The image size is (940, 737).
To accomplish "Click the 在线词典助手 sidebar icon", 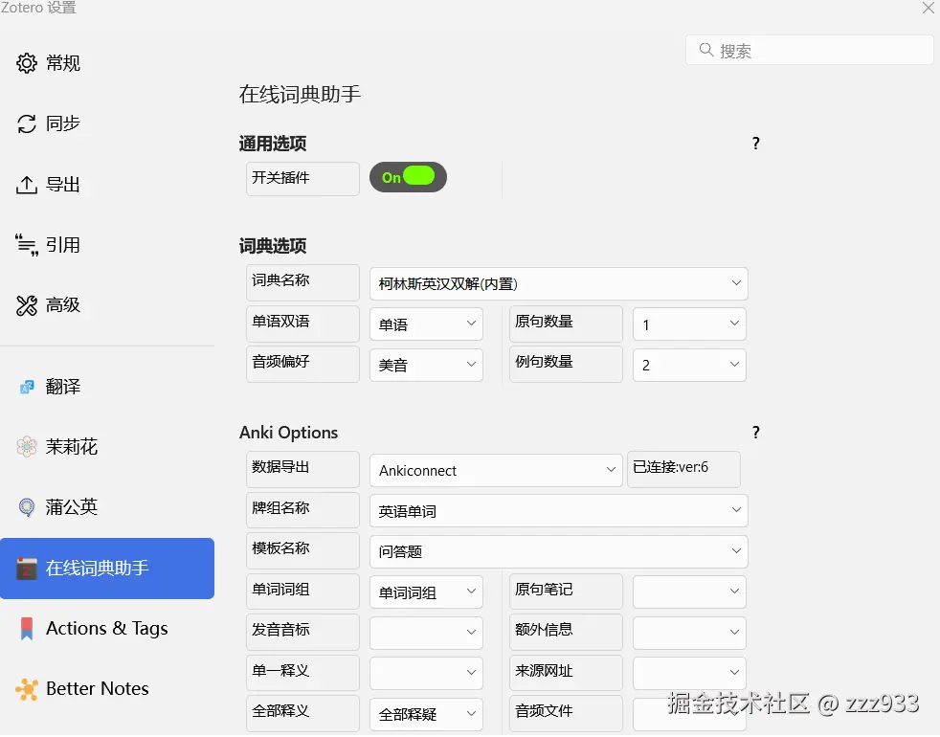I will [x=27, y=568].
